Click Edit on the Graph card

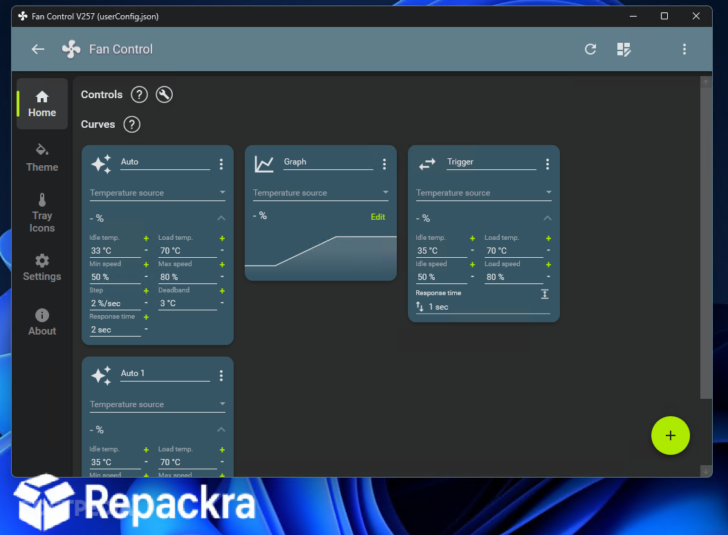click(x=378, y=216)
